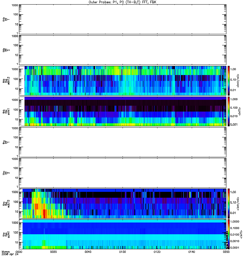Click the "thb fff 1" panel axis label
Screen dimensions: 245x261
click(x=6, y=19)
